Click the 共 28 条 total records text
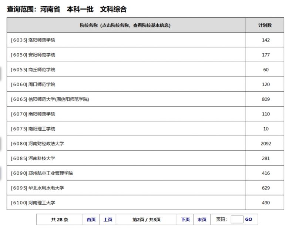Image resolution: width=299 pixels, height=234 pixels. [x=60, y=220]
